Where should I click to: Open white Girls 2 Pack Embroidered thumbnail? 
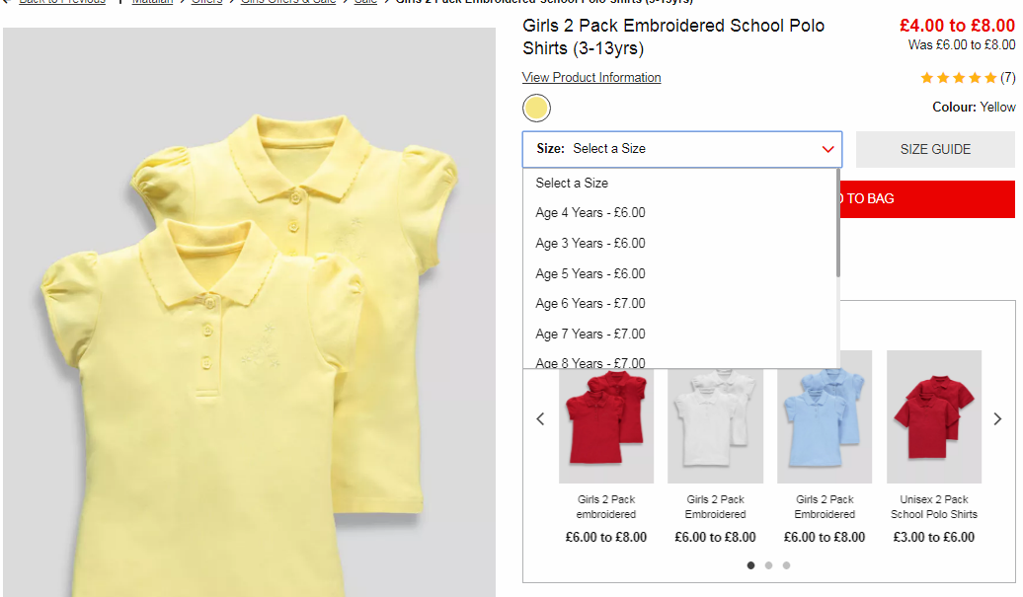click(x=715, y=425)
